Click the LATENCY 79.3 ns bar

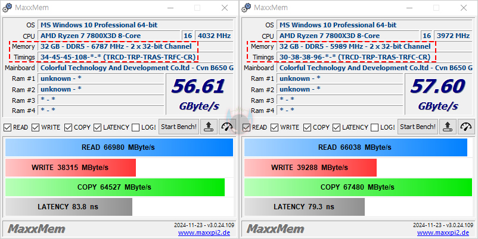(304, 207)
